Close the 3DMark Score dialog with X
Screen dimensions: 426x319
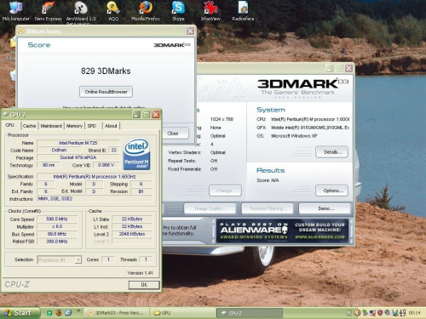pyautogui.click(x=190, y=31)
